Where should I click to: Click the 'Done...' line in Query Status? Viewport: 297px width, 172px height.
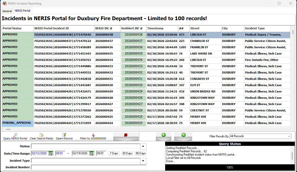point(170,161)
